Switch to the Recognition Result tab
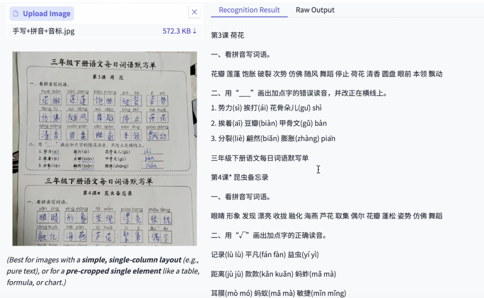 pyautogui.click(x=249, y=10)
